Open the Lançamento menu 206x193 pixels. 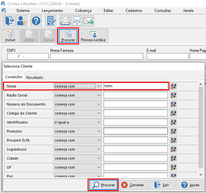(x=52, y=11)
